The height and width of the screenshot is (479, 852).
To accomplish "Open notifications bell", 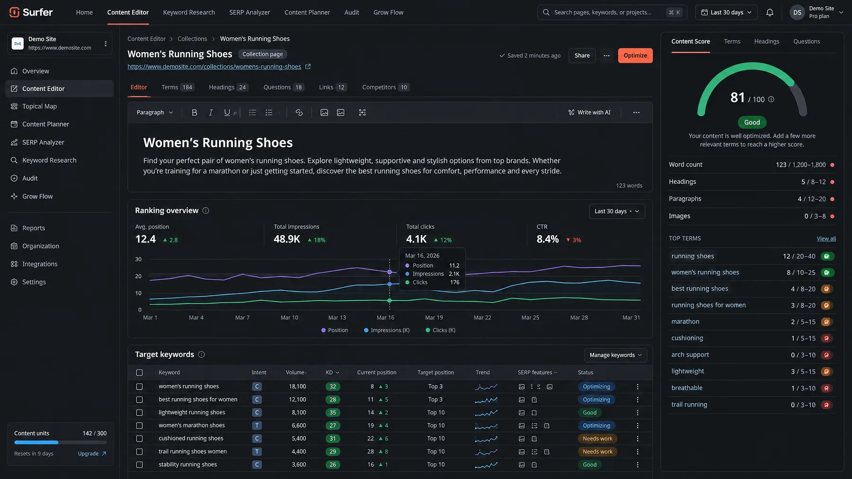I will click(x=770, y=12).
